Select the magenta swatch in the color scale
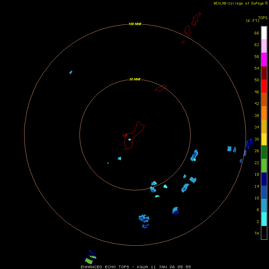 (264, 59)
